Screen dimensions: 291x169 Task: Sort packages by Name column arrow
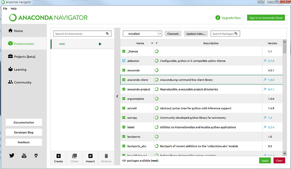pyautogui.click(x=152, y=43)
